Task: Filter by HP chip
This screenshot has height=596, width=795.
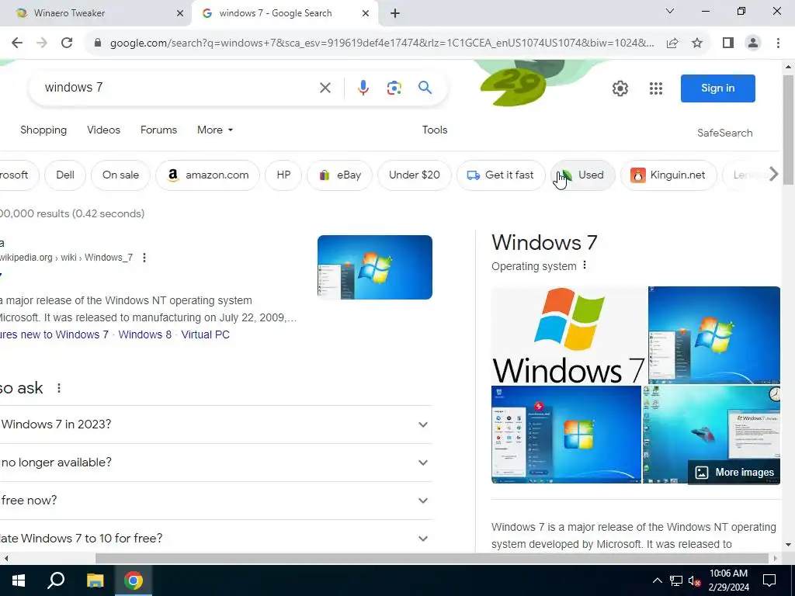Action: click(283, 175)
